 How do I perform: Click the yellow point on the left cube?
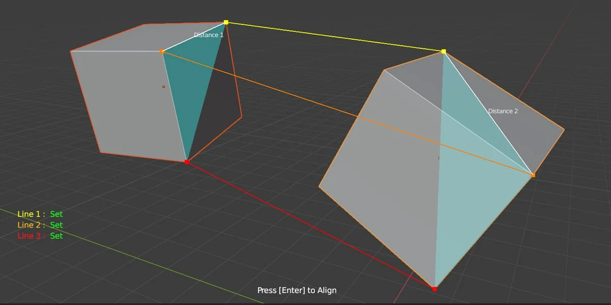point(226,22)
